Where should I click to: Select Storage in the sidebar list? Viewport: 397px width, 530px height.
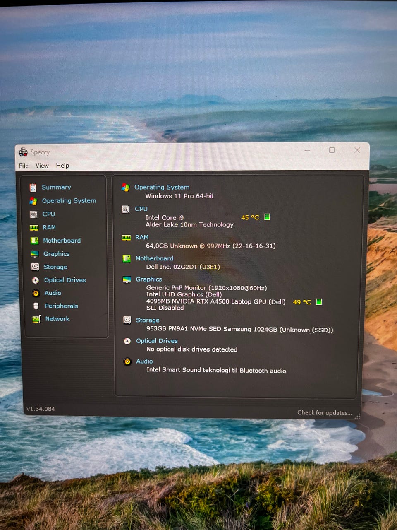[x=55, y=267]
